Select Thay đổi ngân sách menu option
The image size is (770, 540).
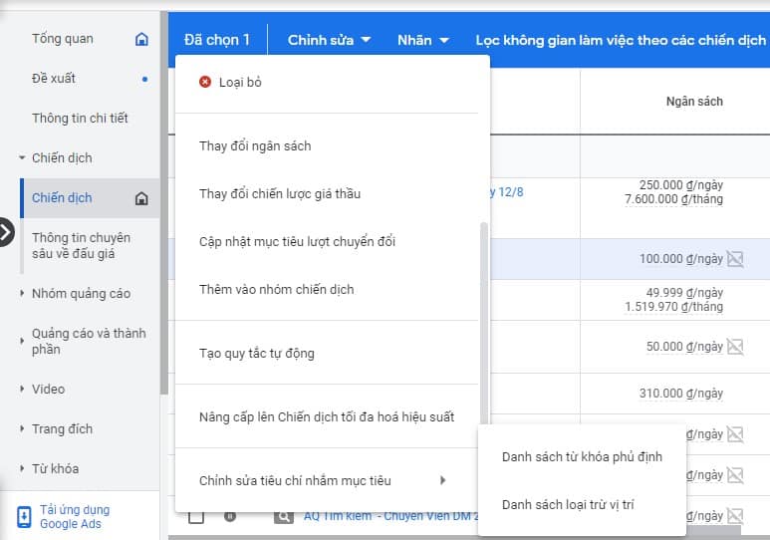click(255, 146)
